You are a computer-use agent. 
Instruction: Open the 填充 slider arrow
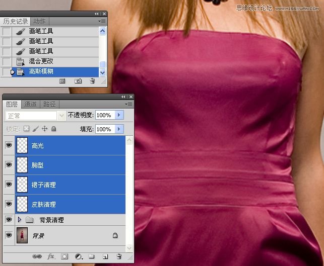(x=119, y=129)
